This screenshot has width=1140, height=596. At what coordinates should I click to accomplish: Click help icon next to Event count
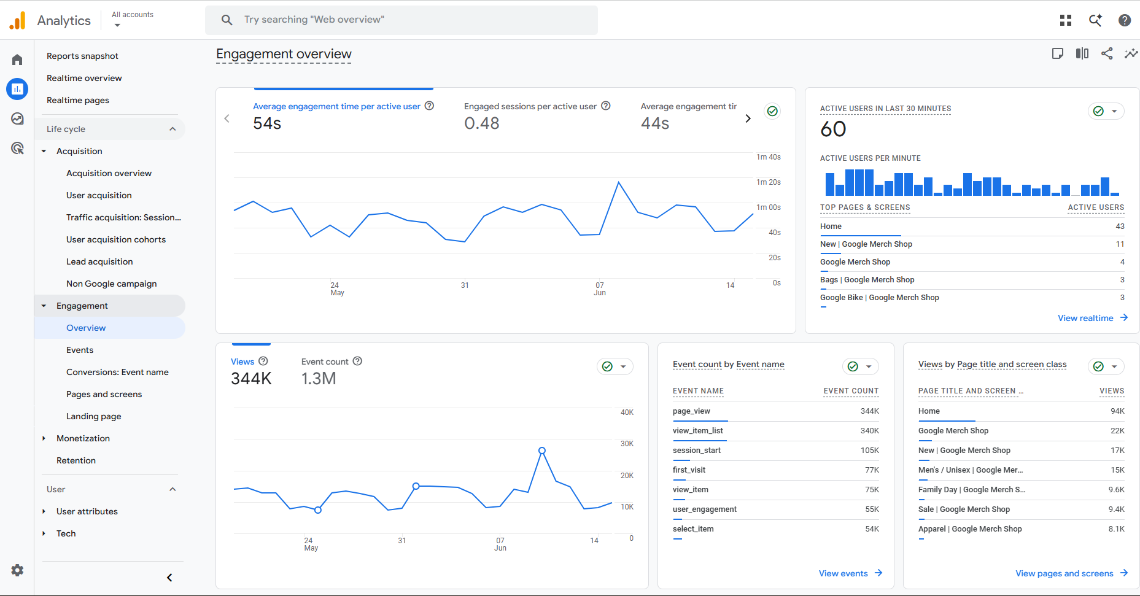[x=358, y=361]
